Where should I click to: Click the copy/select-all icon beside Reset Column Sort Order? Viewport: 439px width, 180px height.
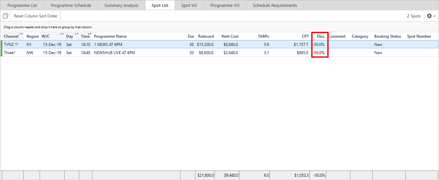click(5, 16)
